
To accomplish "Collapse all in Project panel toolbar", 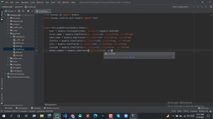I will [x=23, y=11].
